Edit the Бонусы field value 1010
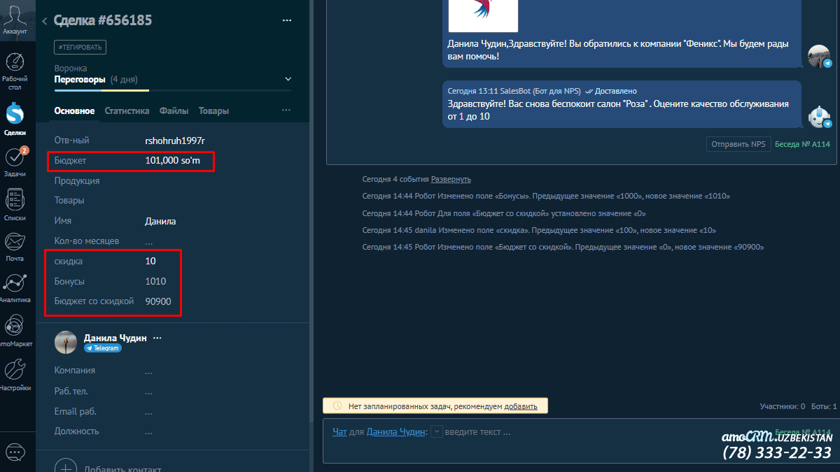 click(x=155, y=281)
